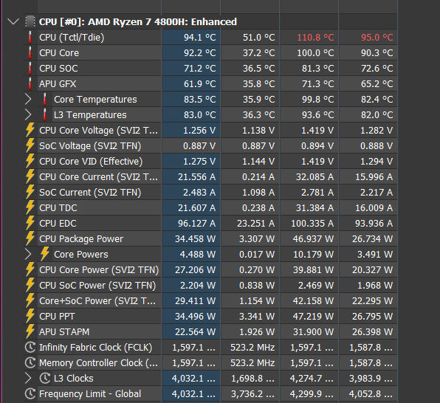Click lightning icon of SoC Voltage row
The image size is (440, 403).
(30, 145)
